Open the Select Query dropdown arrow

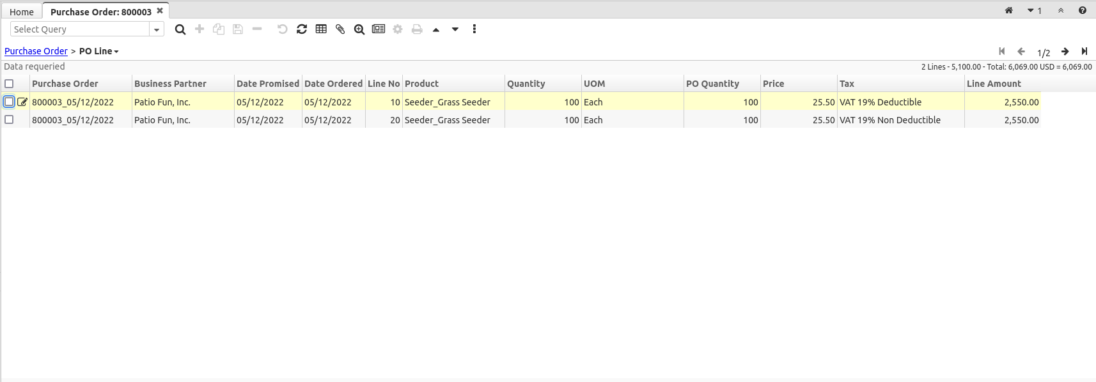pyautogui.click(x=157, y=29)
